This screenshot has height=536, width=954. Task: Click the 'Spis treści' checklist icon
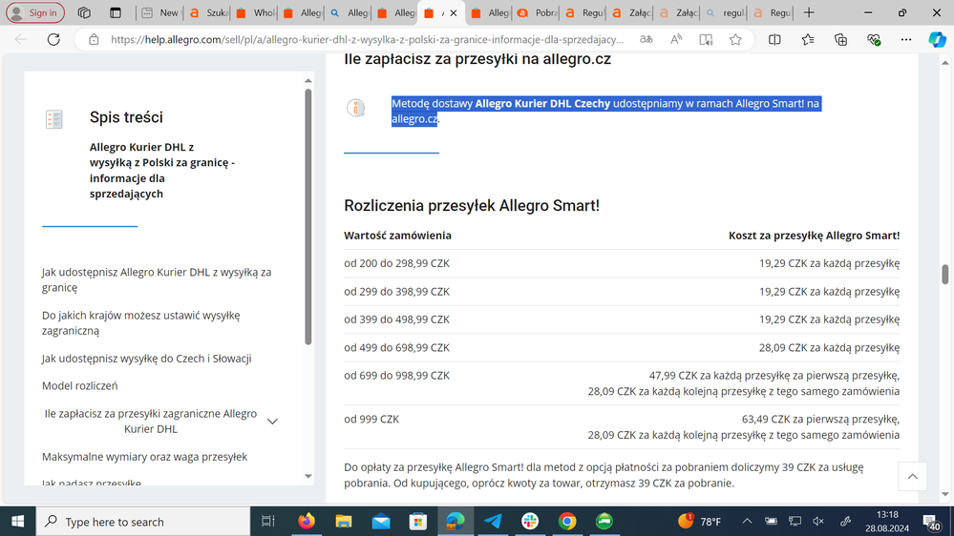pyautogui.click(x=54, y=119)
